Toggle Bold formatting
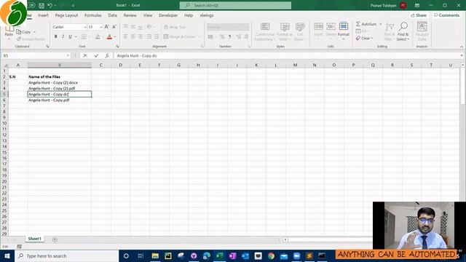Image resolution: width=466 pixels, height=262 pixels. coord(55,36)
